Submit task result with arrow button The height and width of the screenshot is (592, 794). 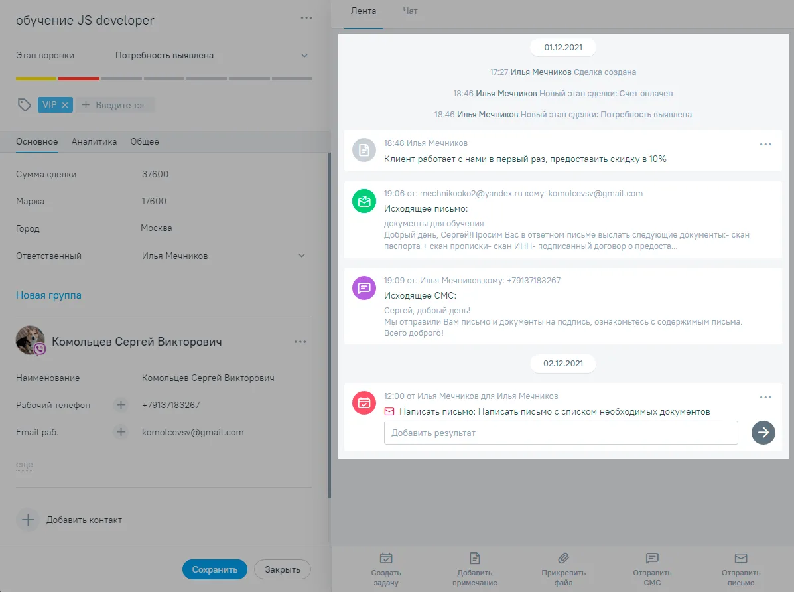point(763,432)
